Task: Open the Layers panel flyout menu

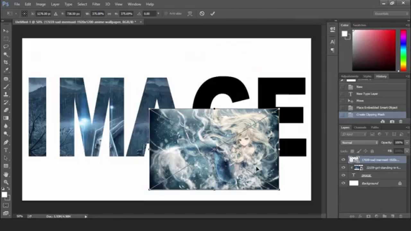Action: 407,127
